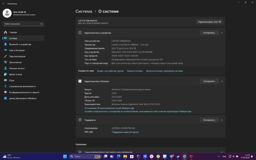Viewport: 256px width, 160px height.
Task: Open Yandex Browser from the taskbar
Action: (x=152, y=157)
